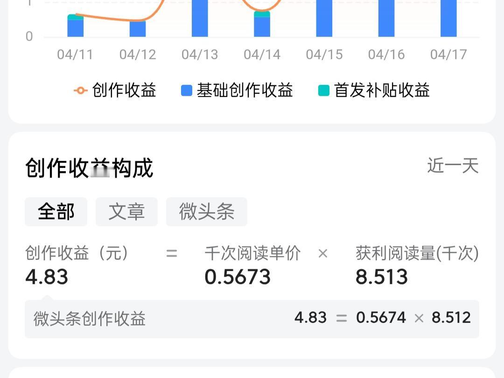Screen dimensions: 504x378
Task: Click the 0.5674 value in 微头条 row
Action: point(381,318)
